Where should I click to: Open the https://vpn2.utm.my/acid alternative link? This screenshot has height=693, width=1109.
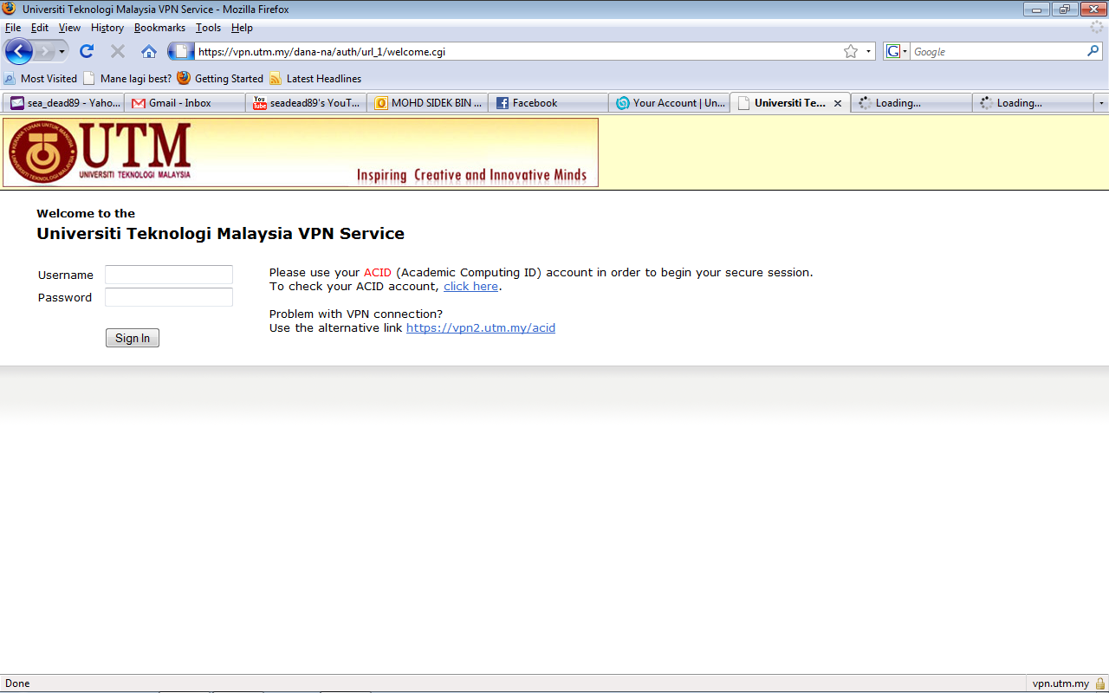click(481, 327)
